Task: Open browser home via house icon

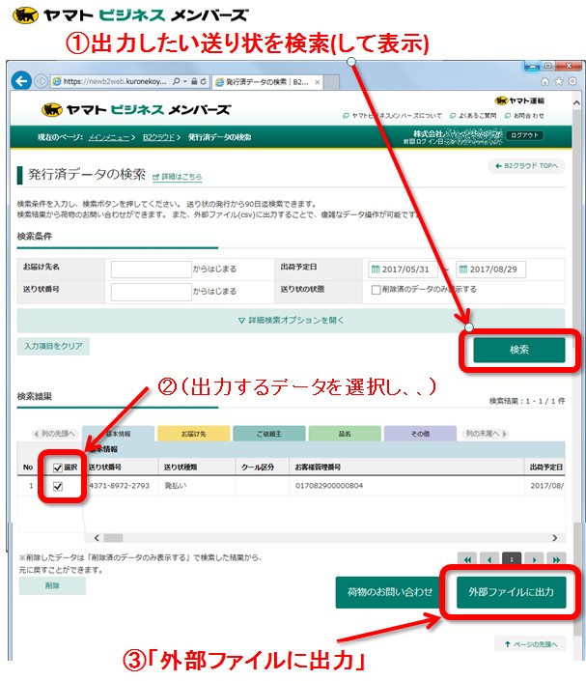Action: [545, 81]
